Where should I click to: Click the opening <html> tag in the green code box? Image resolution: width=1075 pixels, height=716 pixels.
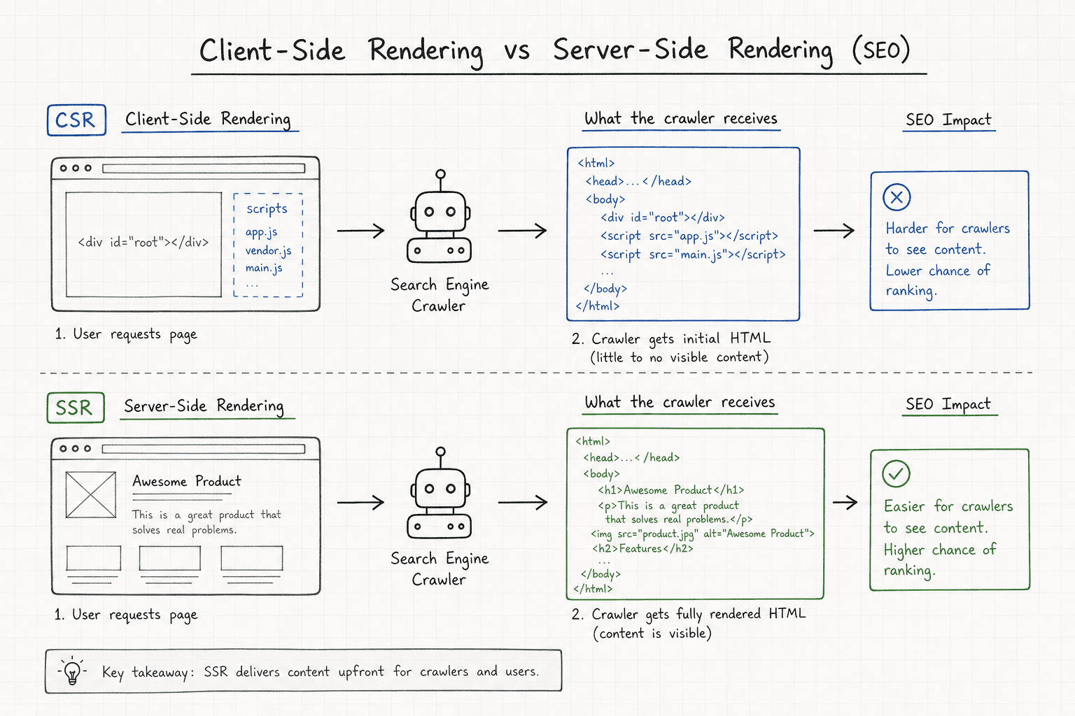[x=593, y=441]
